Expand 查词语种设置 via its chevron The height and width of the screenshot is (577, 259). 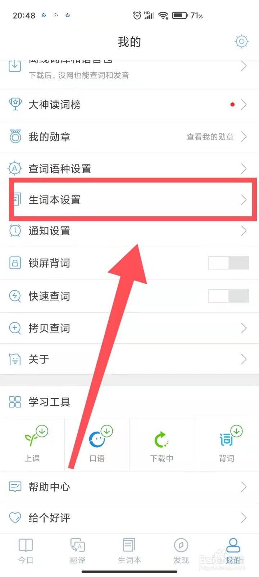point(244,168)
